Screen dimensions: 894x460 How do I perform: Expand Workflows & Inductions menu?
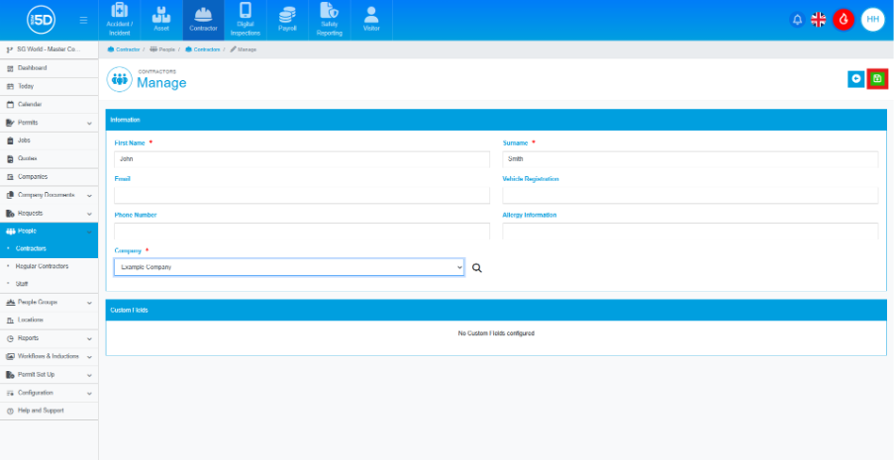pyautogui.click(x=50, y=356)
